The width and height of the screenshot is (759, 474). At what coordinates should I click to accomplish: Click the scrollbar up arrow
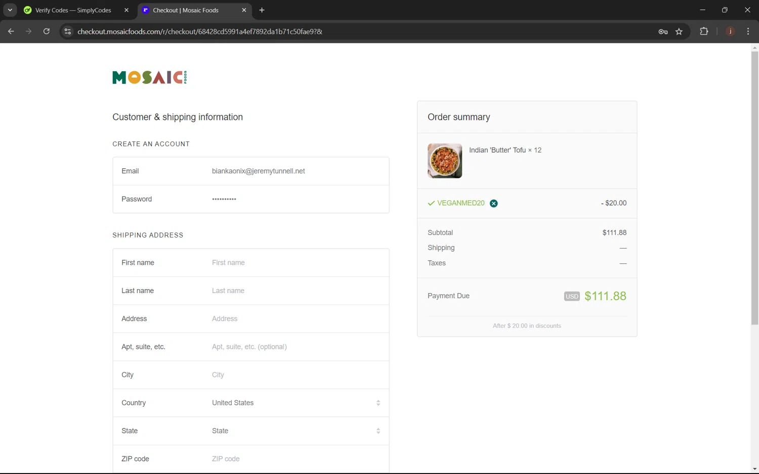tap(754, 48)
